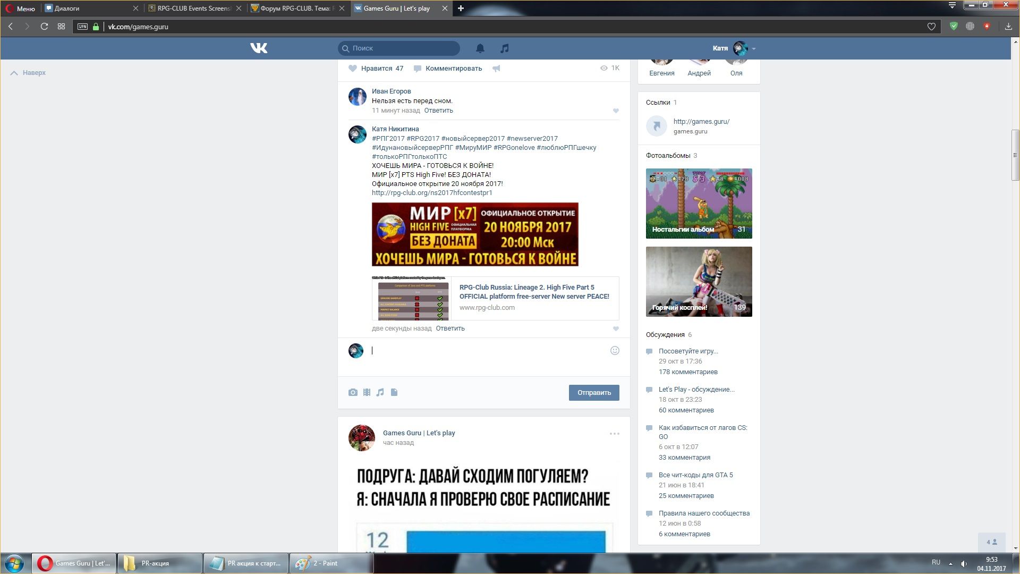1020x574 pixels.
Task: Attach an audio track to the comment
Action: 380,393
